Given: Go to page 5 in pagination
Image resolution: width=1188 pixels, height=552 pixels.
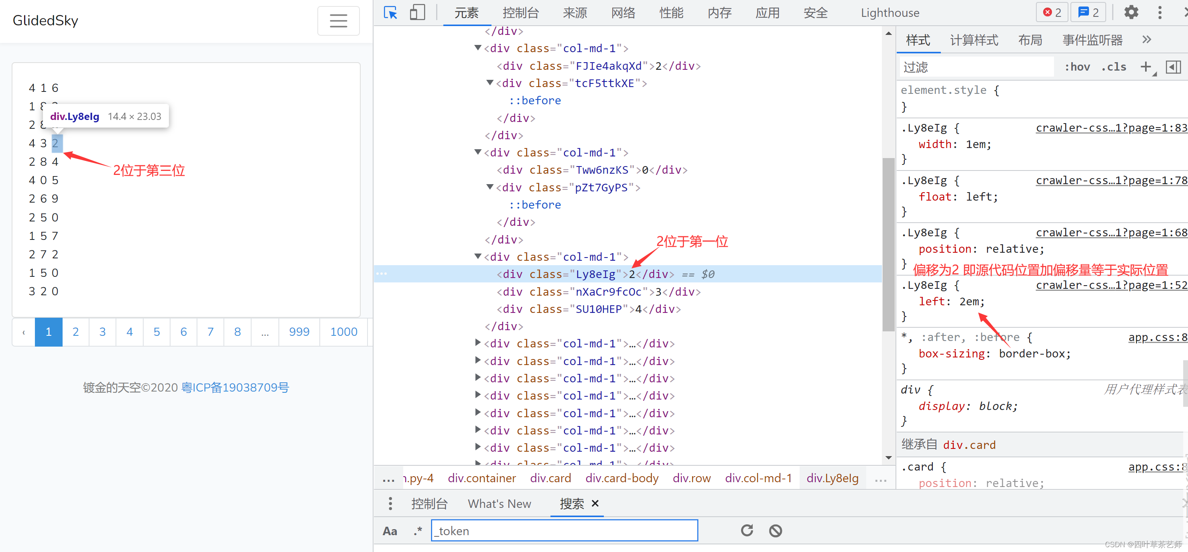Looking at the screenshot, I should [x=157, y=332].
